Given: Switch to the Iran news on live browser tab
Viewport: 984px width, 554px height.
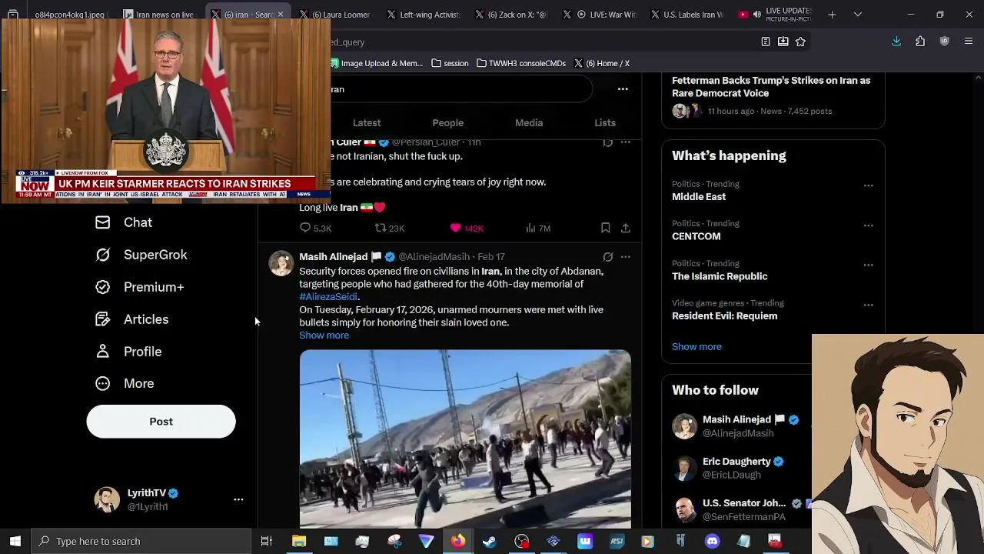Looking at the screenshot, I should pyautogui.click(x=159, y=15).
